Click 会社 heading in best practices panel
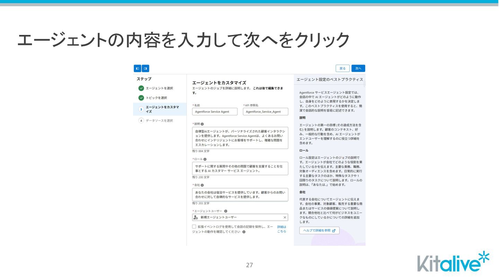 pos(303,192)
